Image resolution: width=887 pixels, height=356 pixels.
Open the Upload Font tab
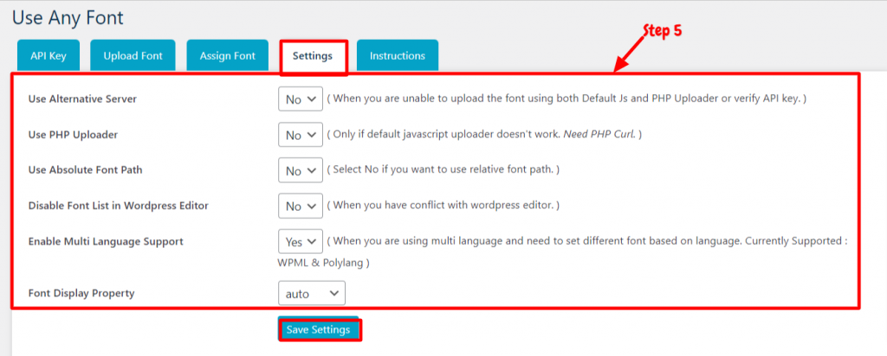pos(133,56)
